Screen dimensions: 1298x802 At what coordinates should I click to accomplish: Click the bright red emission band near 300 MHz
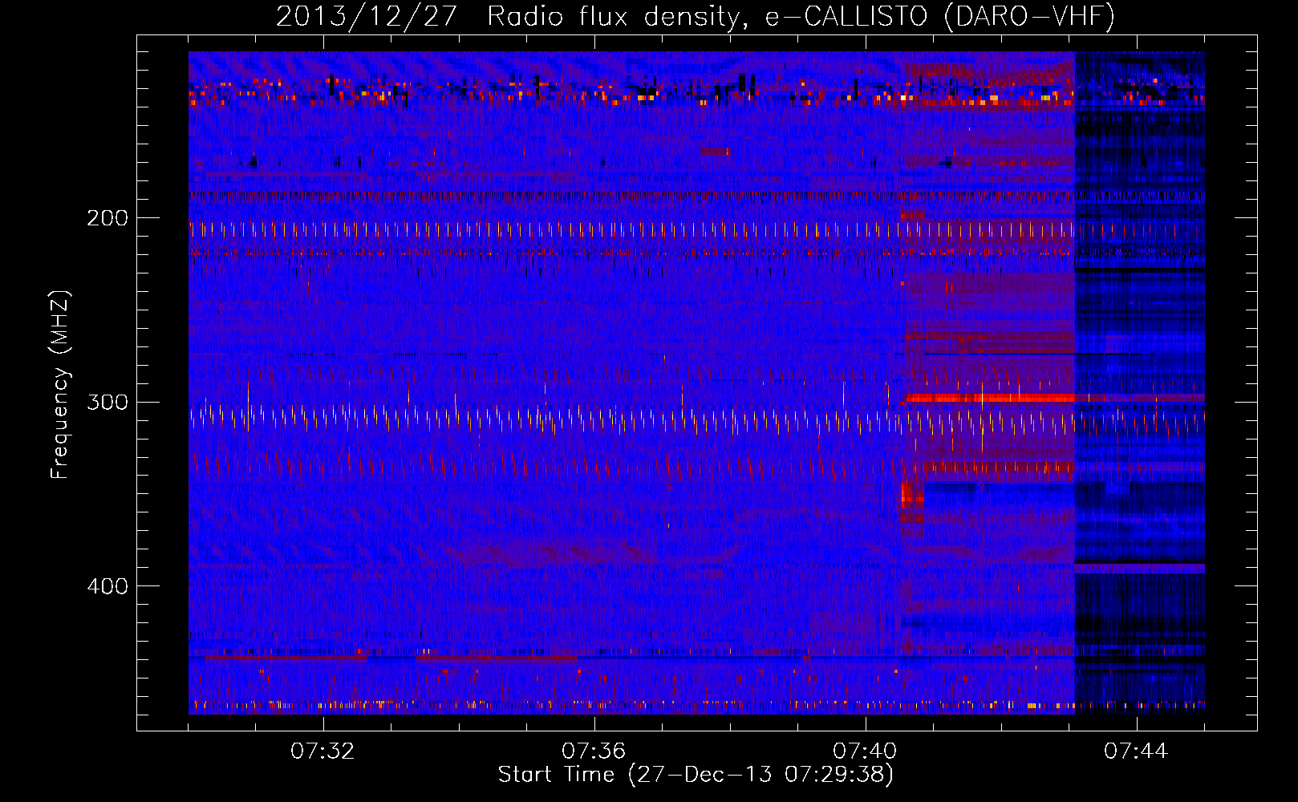tap(989, 399)
